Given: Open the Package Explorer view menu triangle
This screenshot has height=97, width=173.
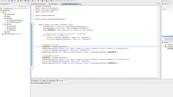Looking at the screenshot, I should [x=29, y=6].
